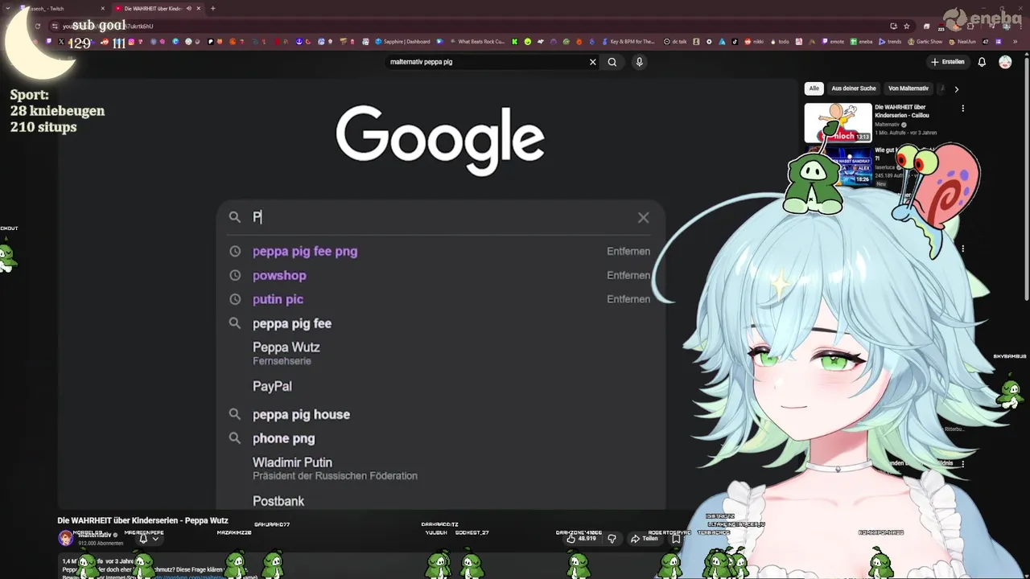Pick suggestion 'phone png'
This screenshot has height=579, width=1030.
click(x=283, y=438)
